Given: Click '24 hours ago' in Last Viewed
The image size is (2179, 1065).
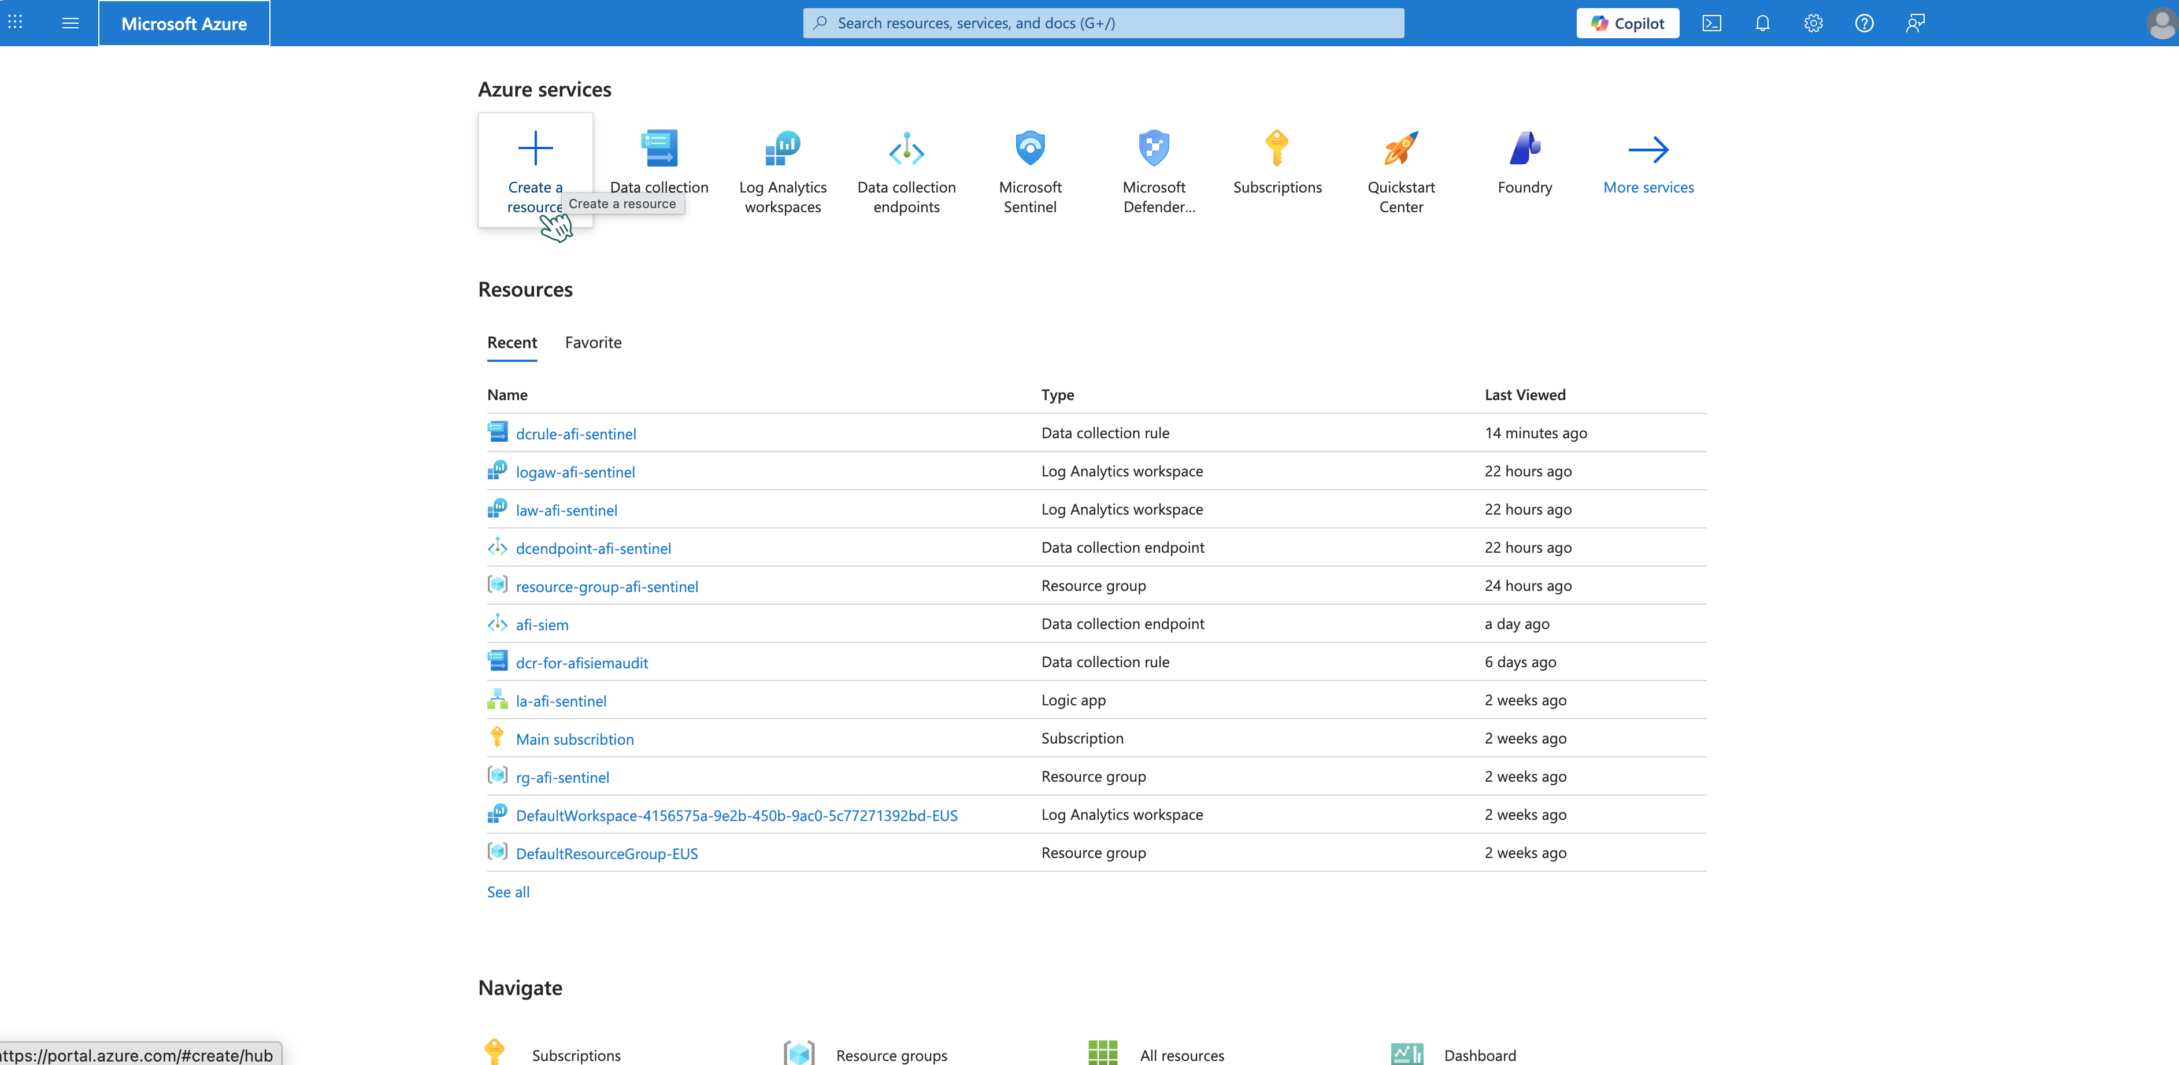Looking at the screenshot, I should point(1529,585).
